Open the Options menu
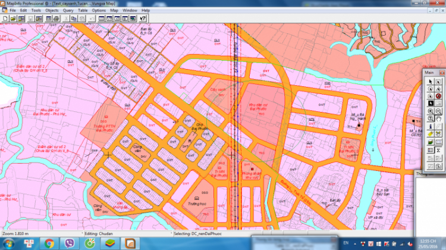This screenshot has height=250, width=446. pos(99,10)
